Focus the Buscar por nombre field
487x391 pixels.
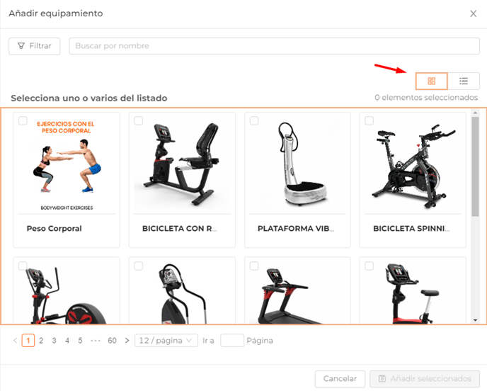click(x=274, y=46)
